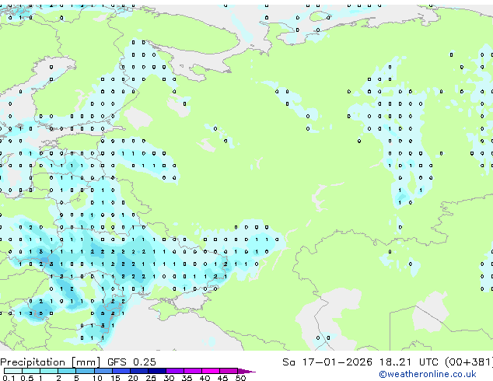Click the '0.1' legend scale value
Image resolution: width=493 pixels, height=381 pixels.
9,378
